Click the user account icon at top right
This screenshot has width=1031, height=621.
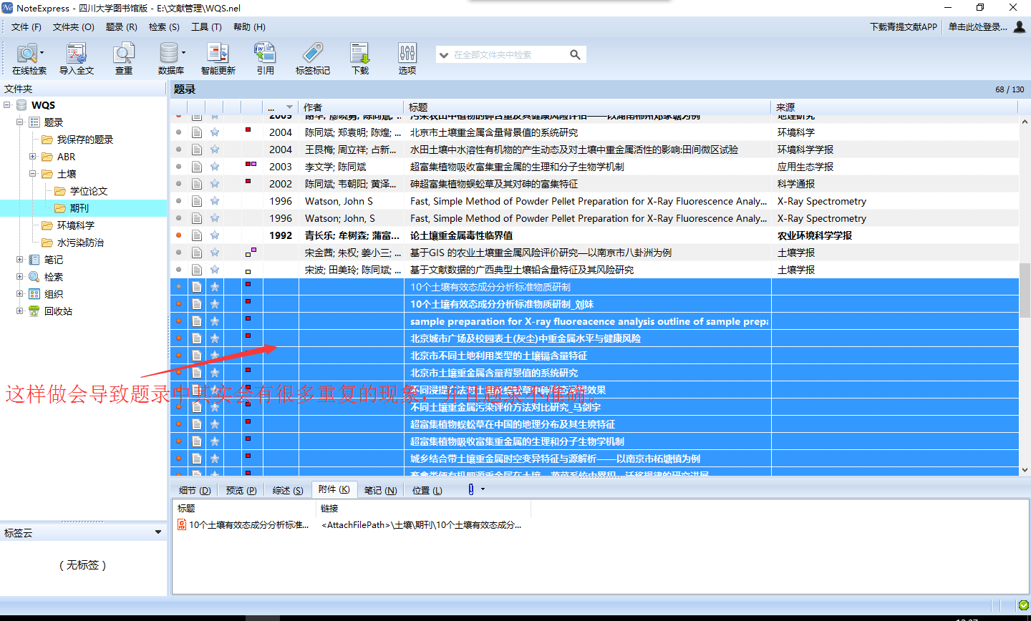1020,26
